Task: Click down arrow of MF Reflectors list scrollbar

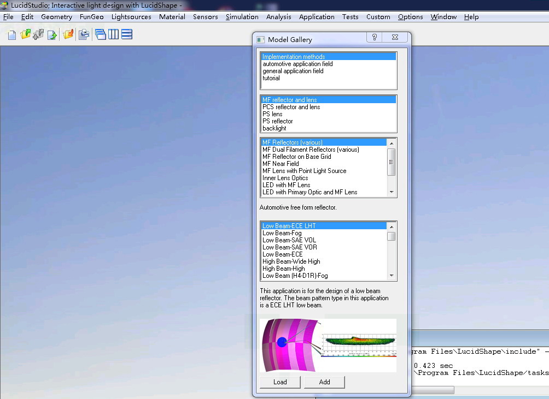Action: point(392,192)
